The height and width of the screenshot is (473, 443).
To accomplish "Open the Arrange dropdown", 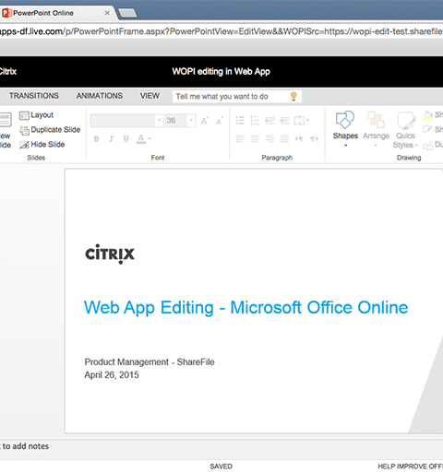I will coord(376,129).
